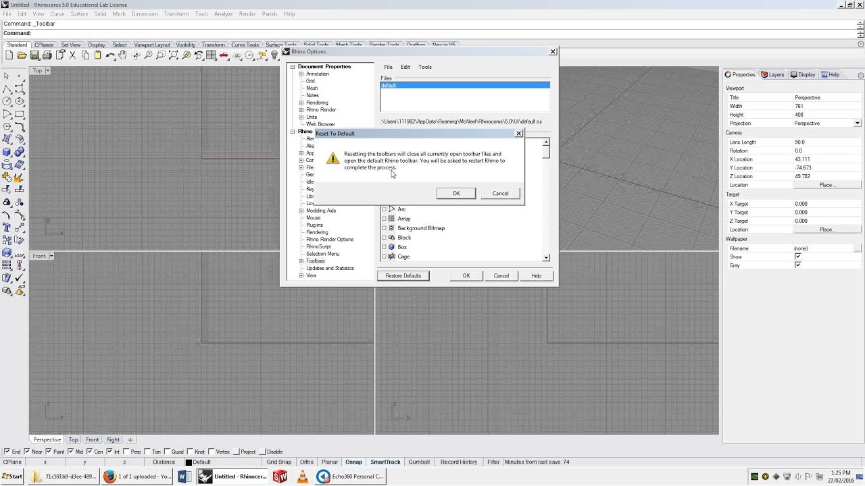Confirm reset with OK in Reset To Default
Image resolution: width=865 pixels, height=486 pixels.
pyautogui.click(x=456, y=194)
